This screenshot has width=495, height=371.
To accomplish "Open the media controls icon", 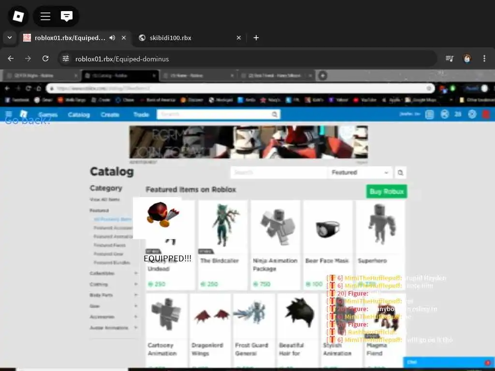I will (450, 58).
